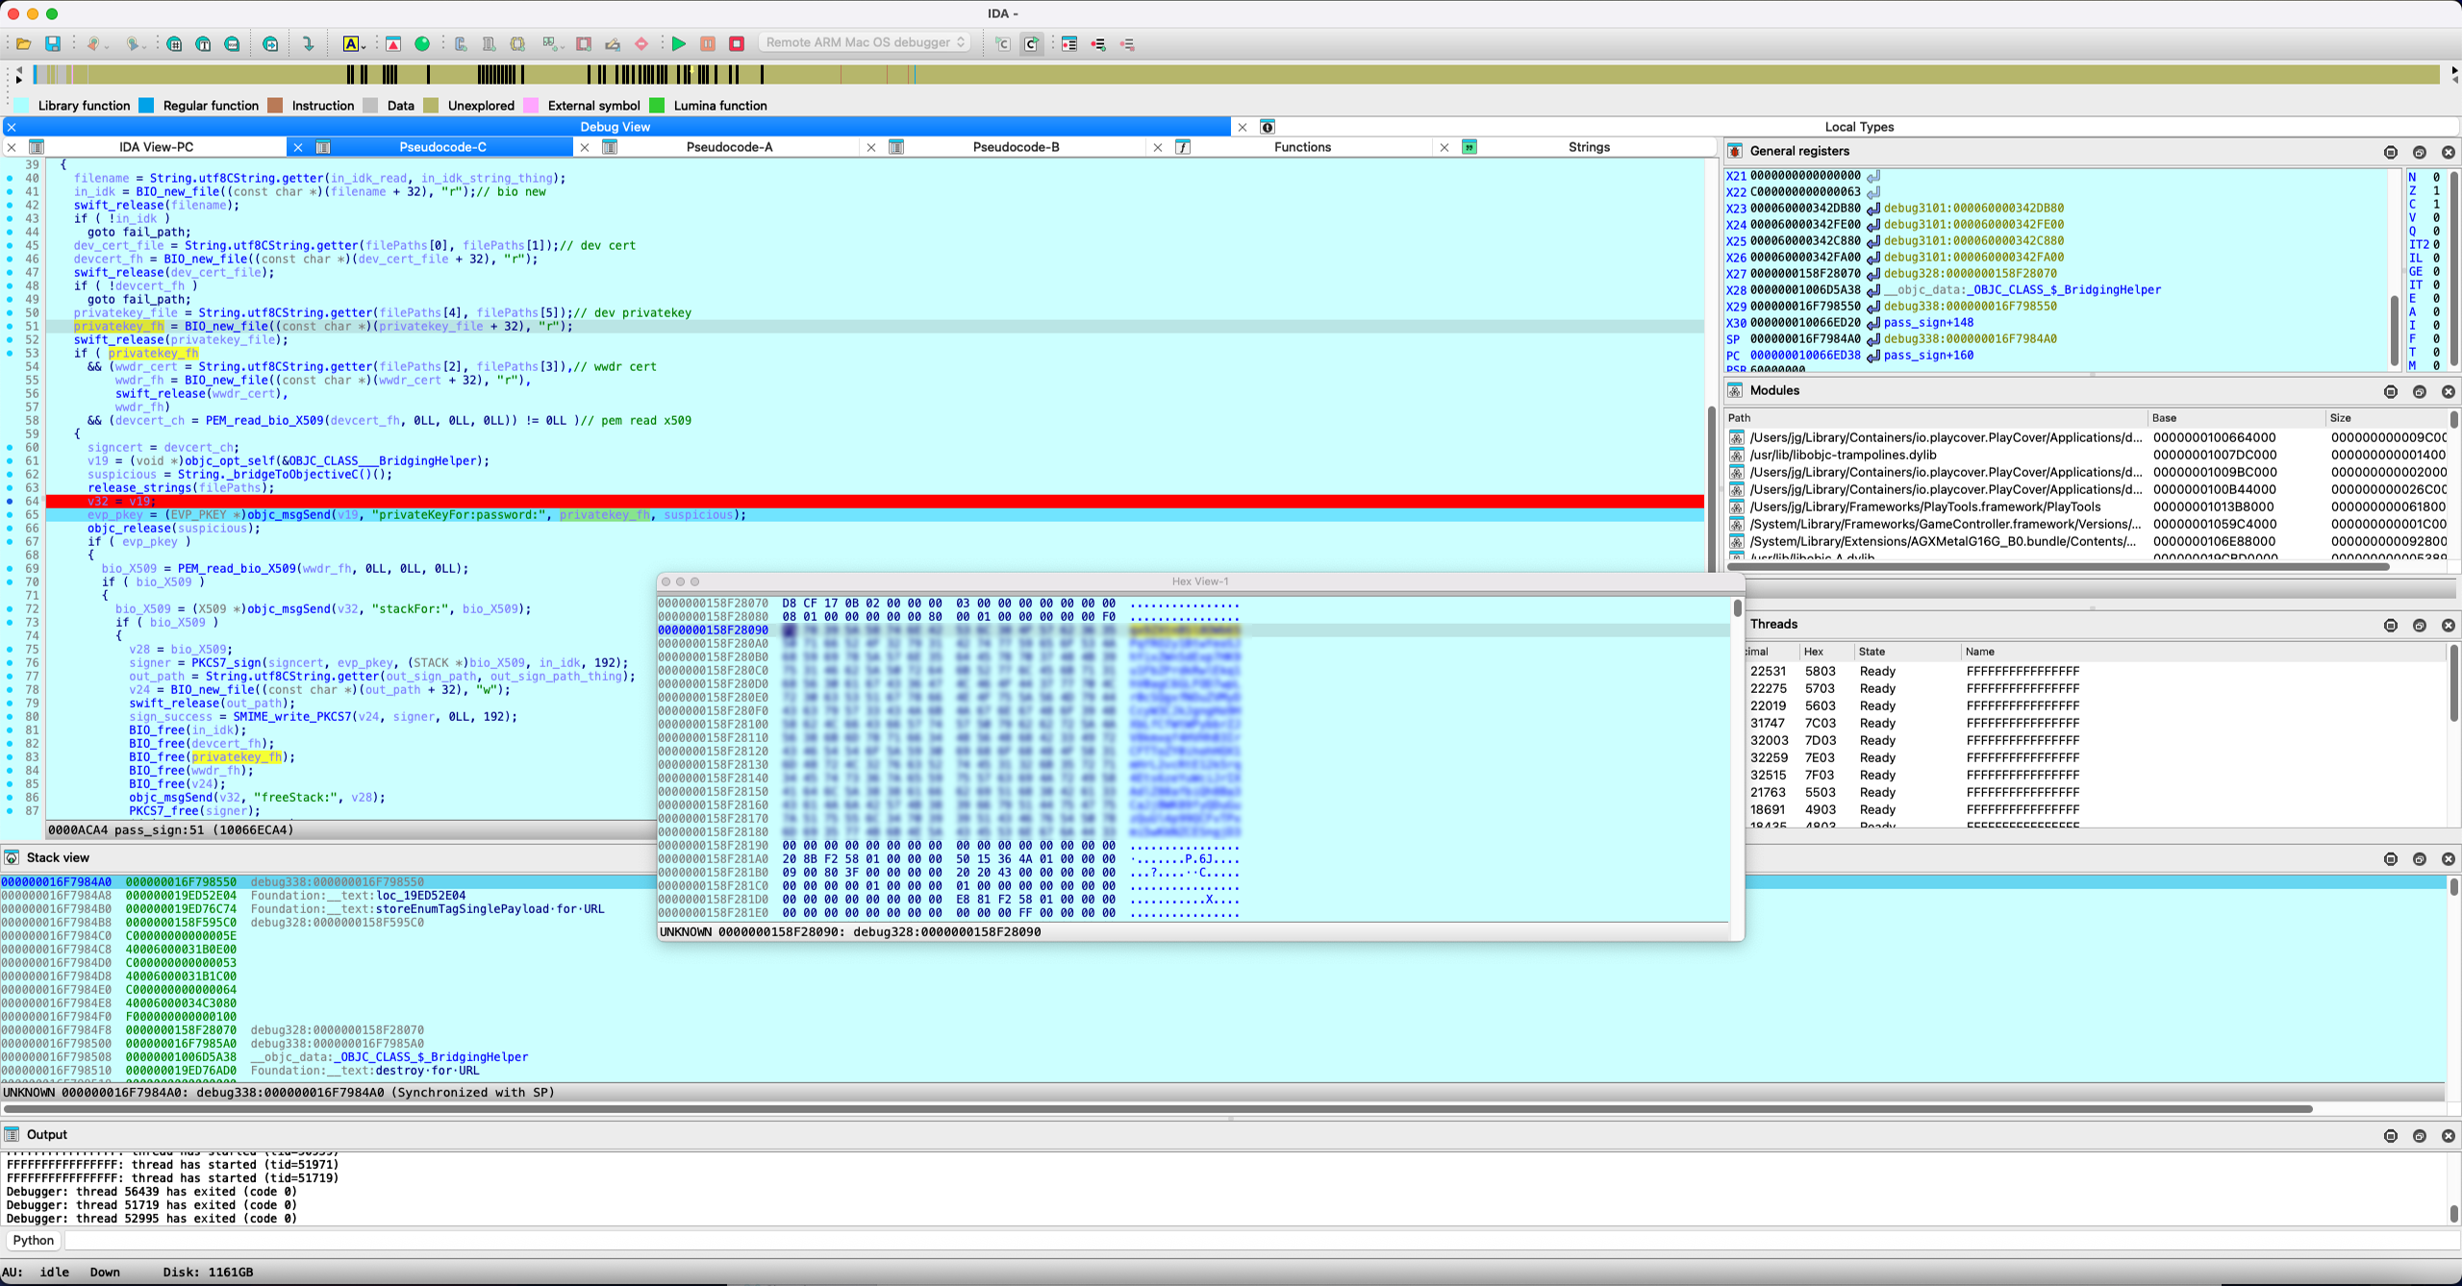Click the Stack view panel icon

pyautogui.click(x=10, y=856)
